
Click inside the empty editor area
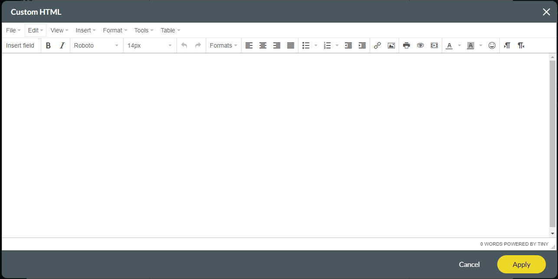point(273,143)
